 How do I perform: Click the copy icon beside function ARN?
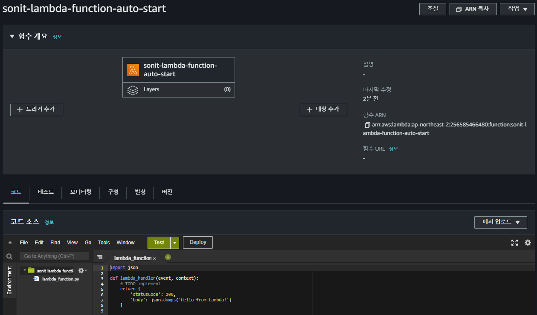click(x=367, y=125)
